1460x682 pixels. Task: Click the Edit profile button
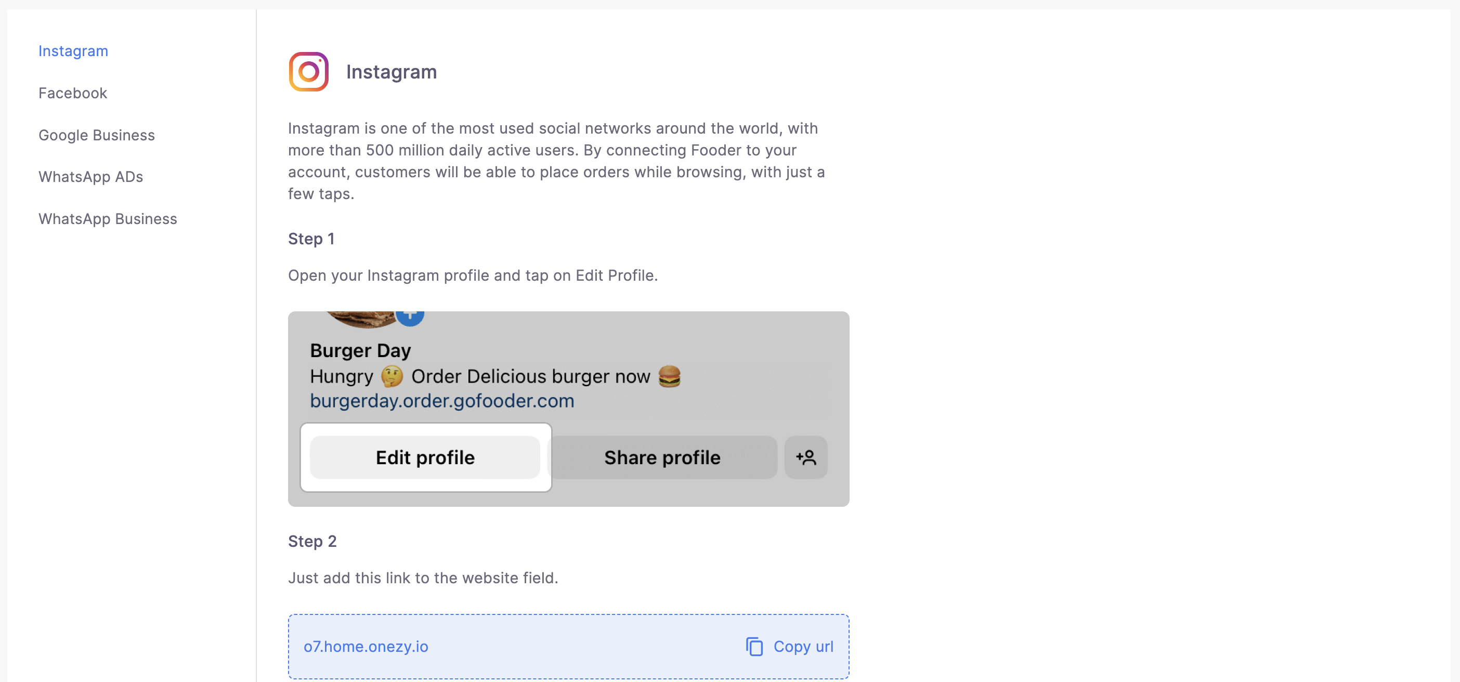point(425,457)
